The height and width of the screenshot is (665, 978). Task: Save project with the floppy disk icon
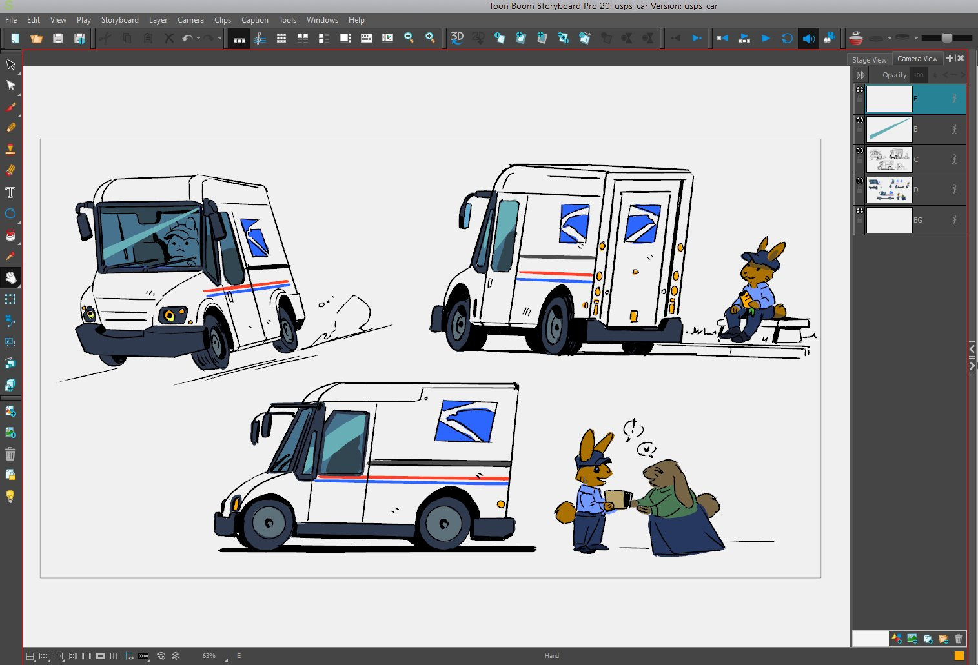pyautogui.click(x=58, y=38)
